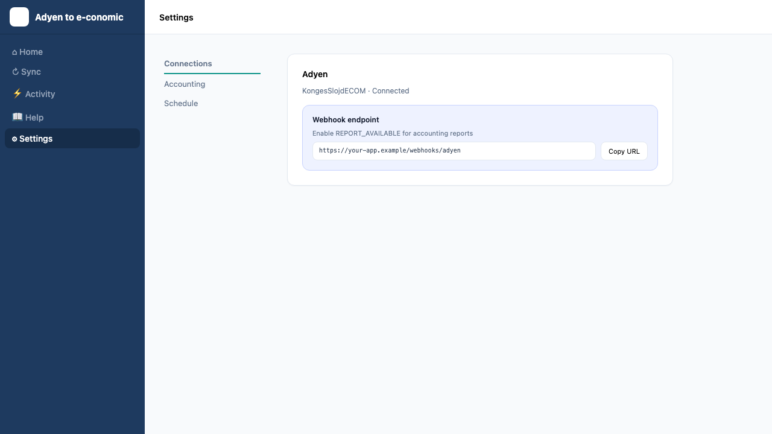The image size is (772, 434).
Task: Select Settings in the sidebar
Action: [x=72, y=138]
